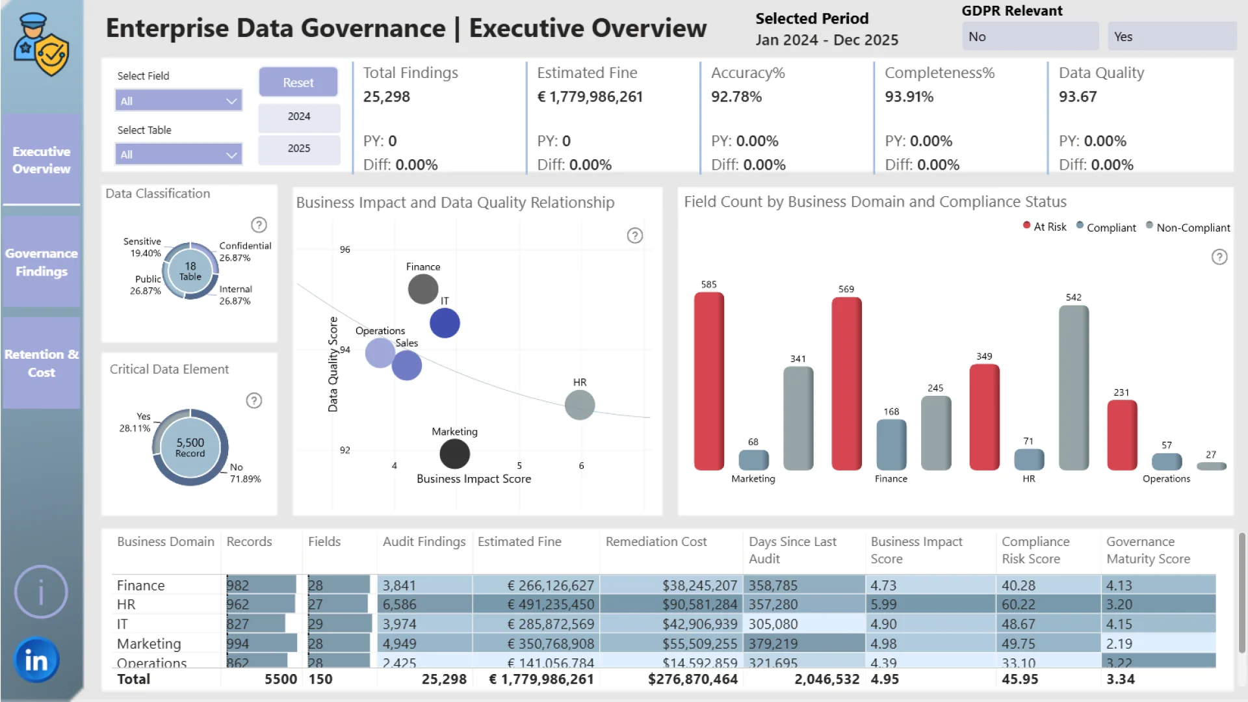Expand the Select Table dropdown
The height and width of the screenshot is (702, 1248).
[x=179, y=155]
